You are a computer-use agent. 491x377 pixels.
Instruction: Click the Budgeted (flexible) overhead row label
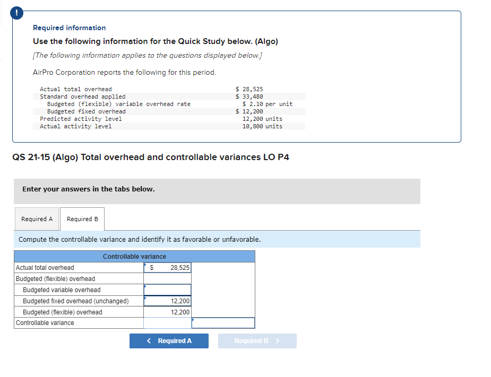click(x=56, y=278)
